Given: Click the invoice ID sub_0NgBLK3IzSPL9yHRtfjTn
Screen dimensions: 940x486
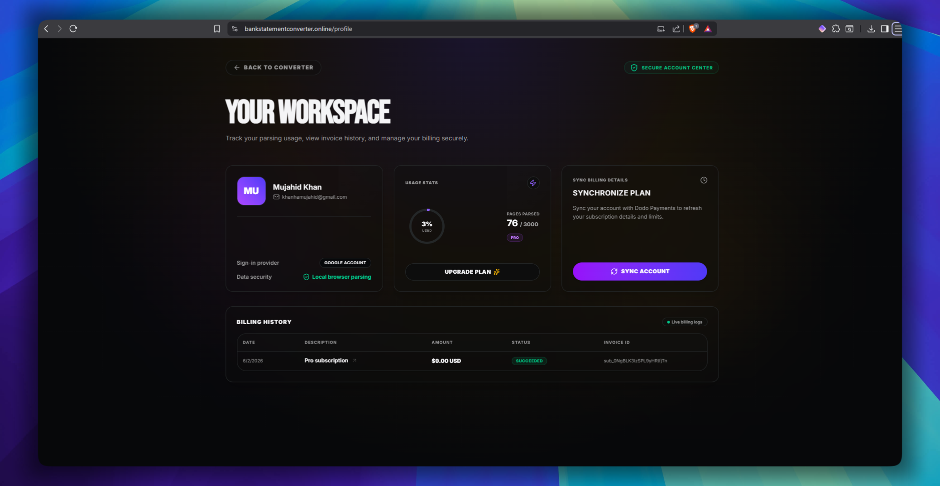Looking at the screenshot, I should tap(635, 361).
